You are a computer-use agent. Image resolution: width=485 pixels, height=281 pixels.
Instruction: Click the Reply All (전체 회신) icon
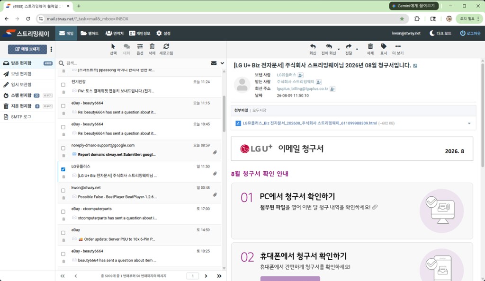coord(329,46)
